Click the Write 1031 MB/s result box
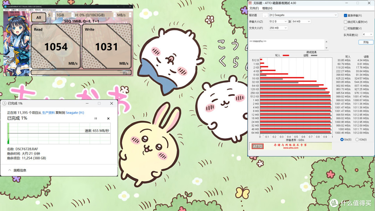Screen dimensions: 375x211 pyautogui.click(x=107, y=46)
